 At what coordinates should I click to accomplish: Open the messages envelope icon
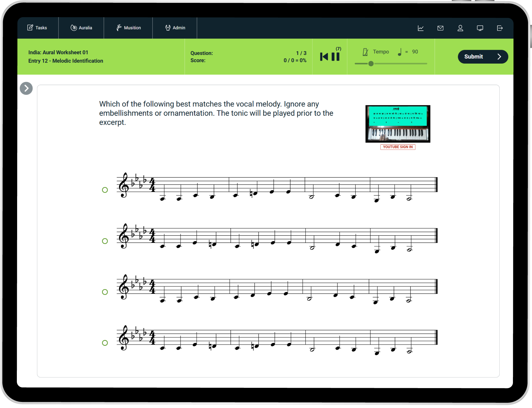440,28
